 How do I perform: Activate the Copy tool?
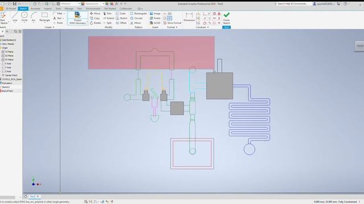point(95,18)
